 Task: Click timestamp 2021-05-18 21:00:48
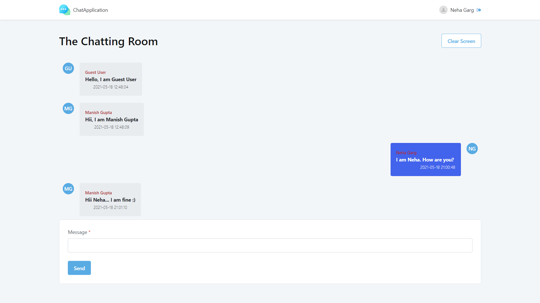pos(438,167)
